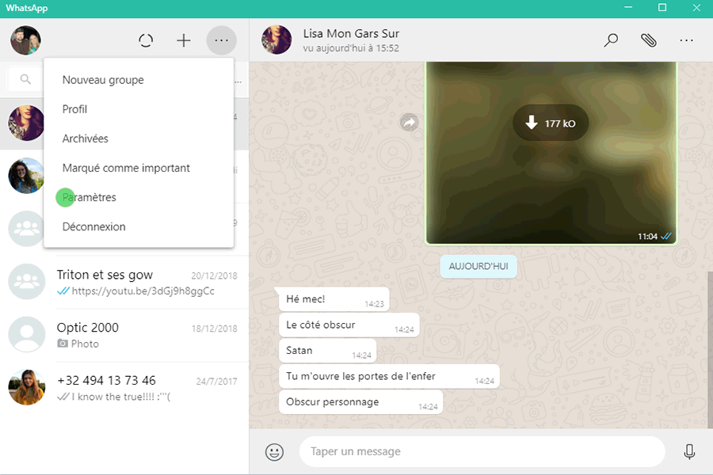The width and height of the screenshot is (713, 475).
Task: Download the 177 kO image
Action: pyautogui.click(x=550, y=123)
